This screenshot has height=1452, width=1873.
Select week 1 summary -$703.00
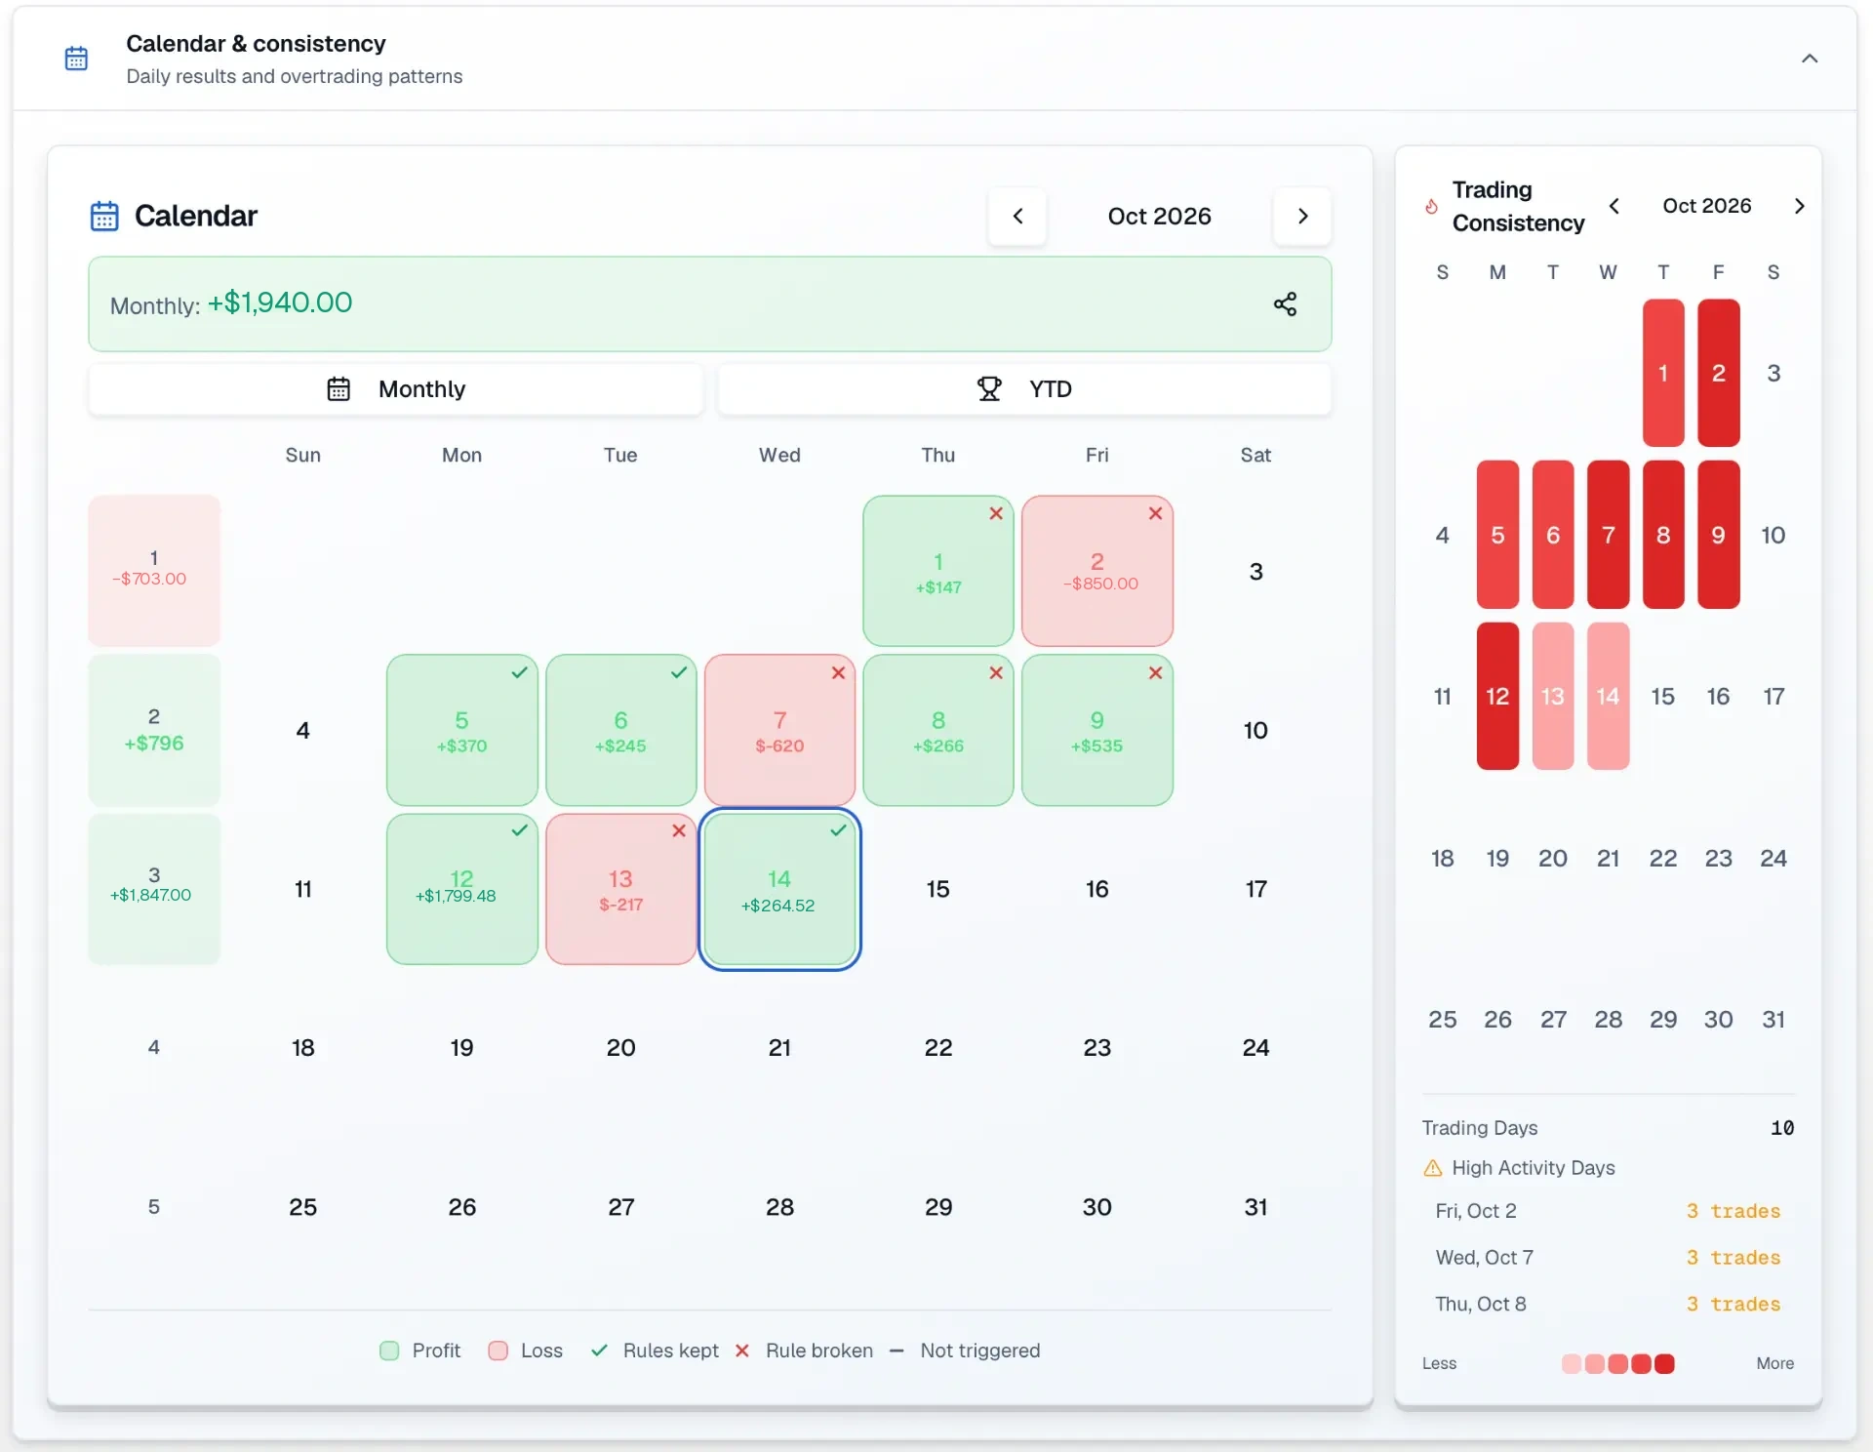154,571
